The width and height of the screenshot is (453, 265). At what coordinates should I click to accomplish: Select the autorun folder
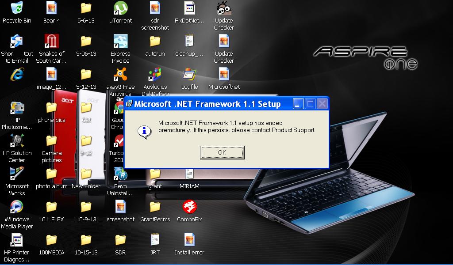155,41
